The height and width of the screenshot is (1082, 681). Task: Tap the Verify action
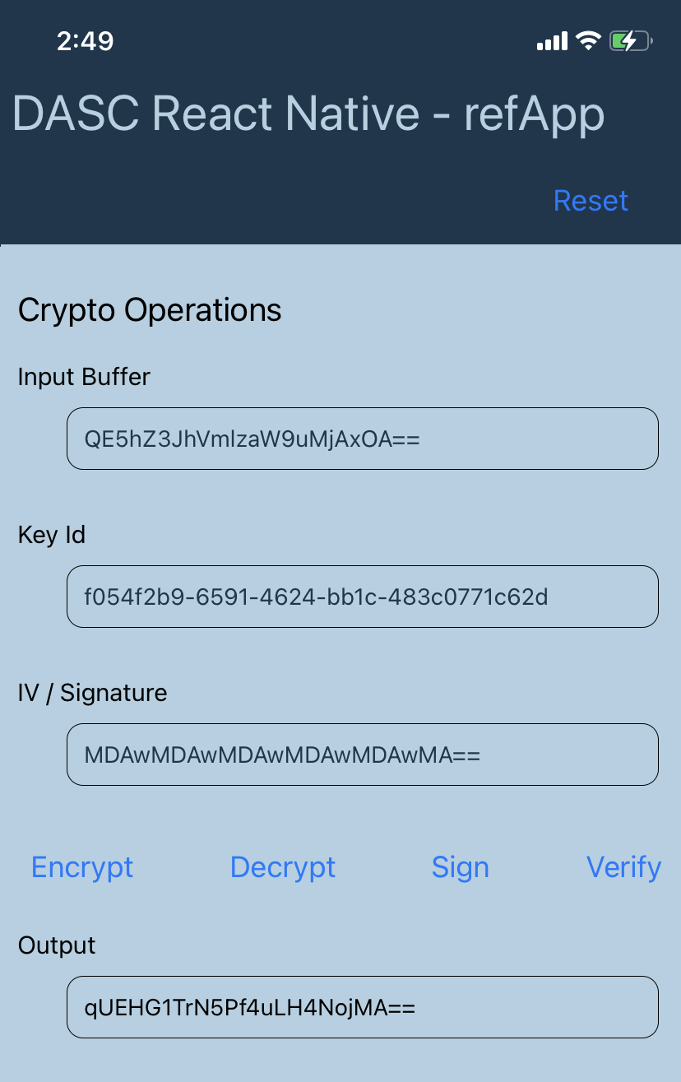pos(623,867)
